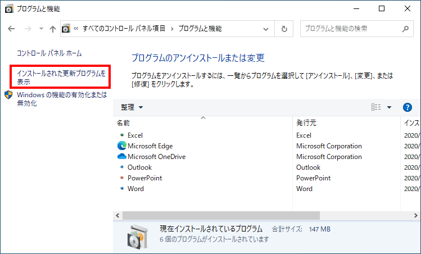Viewport: 421px width, 254px height.
Task: Select the PowerPoint program icon
Action: coord(122,178)
